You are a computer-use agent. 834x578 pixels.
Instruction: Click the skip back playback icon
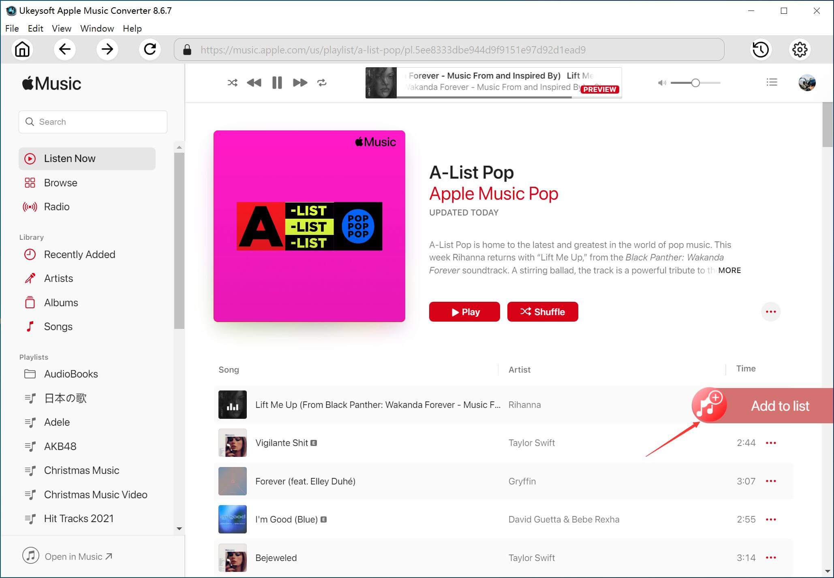point(254,83)
